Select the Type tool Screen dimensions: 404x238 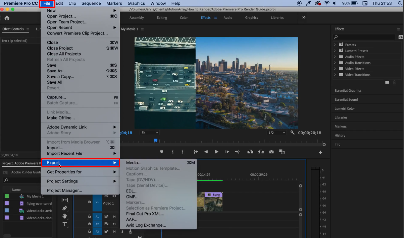pos(65,224)
